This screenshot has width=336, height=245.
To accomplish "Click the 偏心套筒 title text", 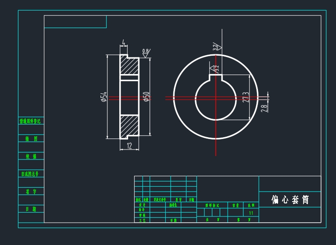I will [290, 199].
